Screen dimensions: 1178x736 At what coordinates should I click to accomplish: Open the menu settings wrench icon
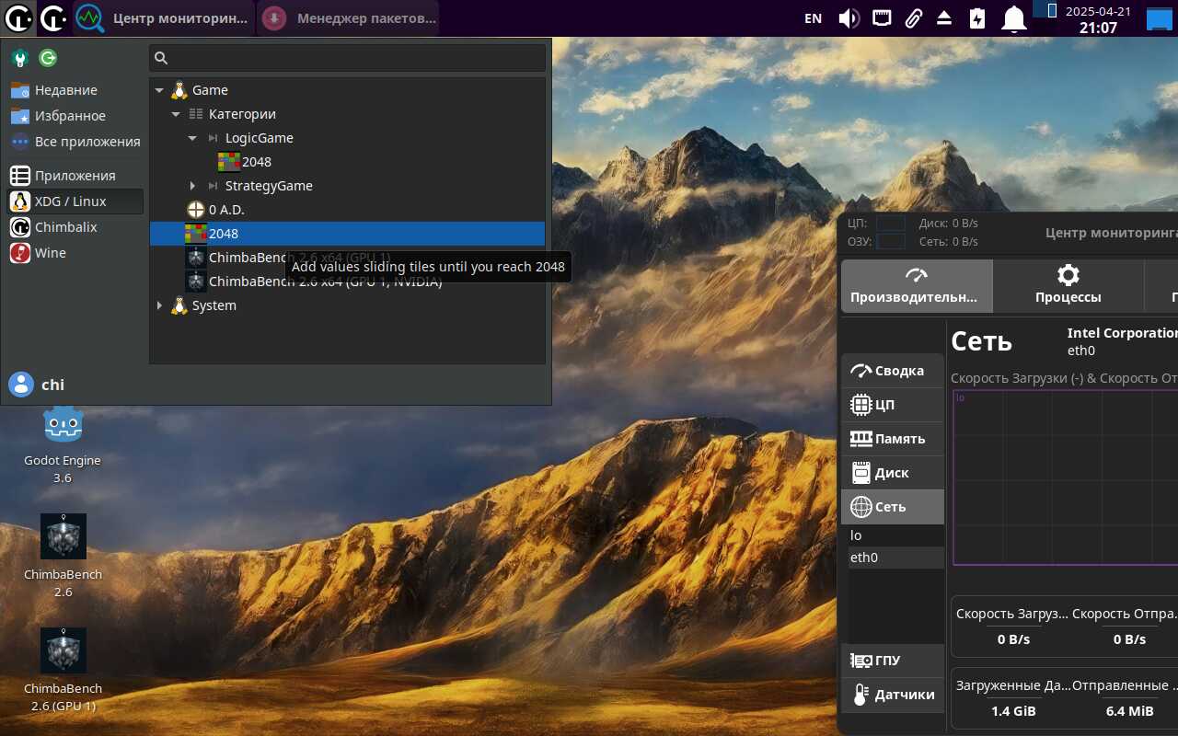(x=19, y=58)
